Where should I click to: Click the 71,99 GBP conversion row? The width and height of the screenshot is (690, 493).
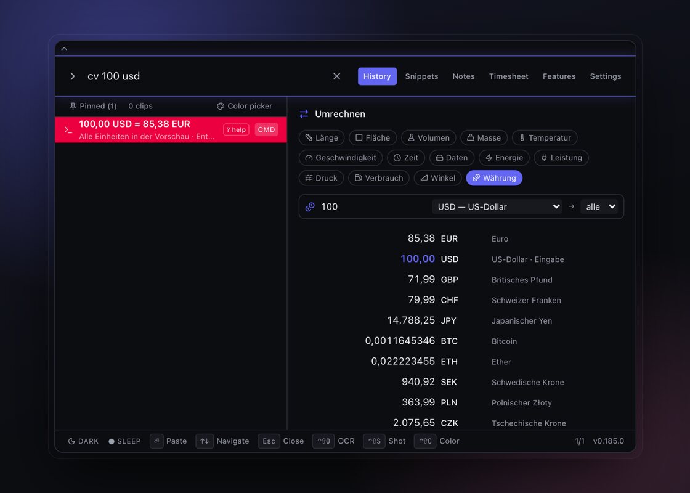[461, 280]
